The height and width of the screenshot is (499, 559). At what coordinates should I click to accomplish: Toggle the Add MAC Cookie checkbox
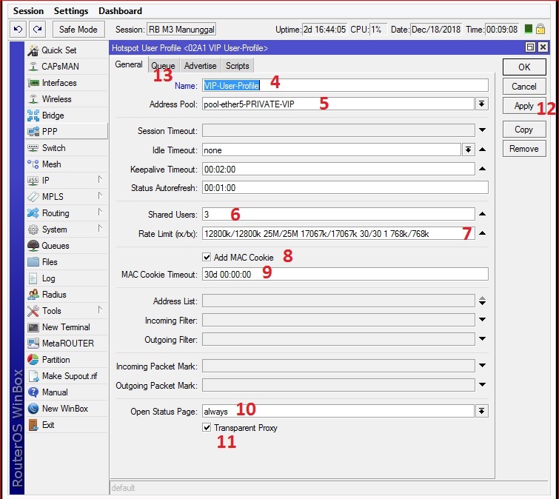[x=207, y=257]
